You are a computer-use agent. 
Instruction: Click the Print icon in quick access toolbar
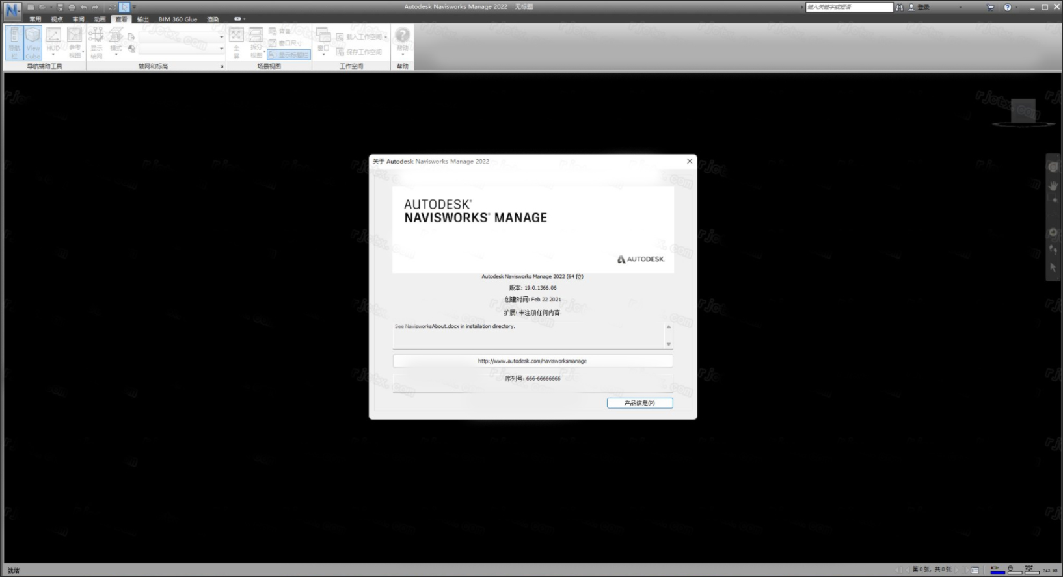pos(72,7)
